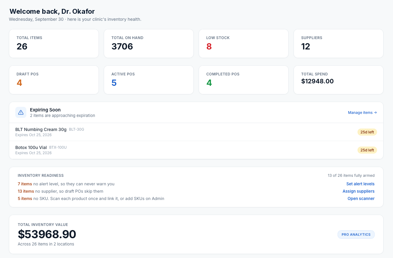Open the Suppliers card showing 12
The width and height of the screenshot is (393, 258).
click(x=339, y=44)
